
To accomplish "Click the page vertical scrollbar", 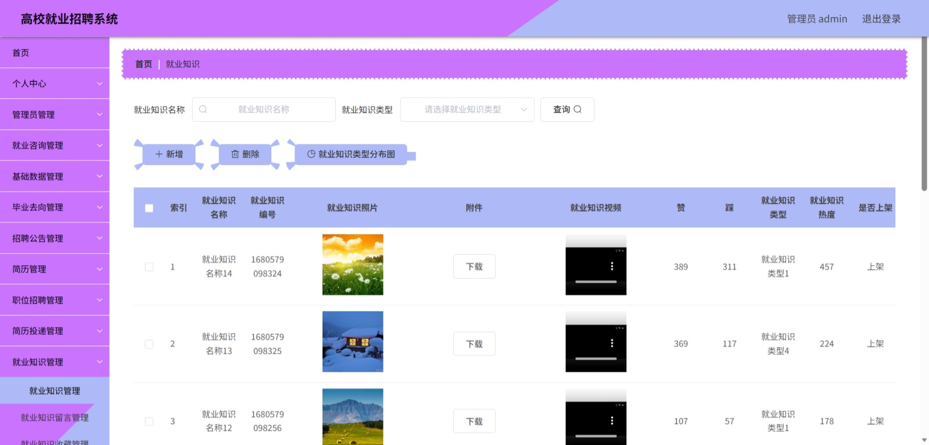I will [924, 114].
